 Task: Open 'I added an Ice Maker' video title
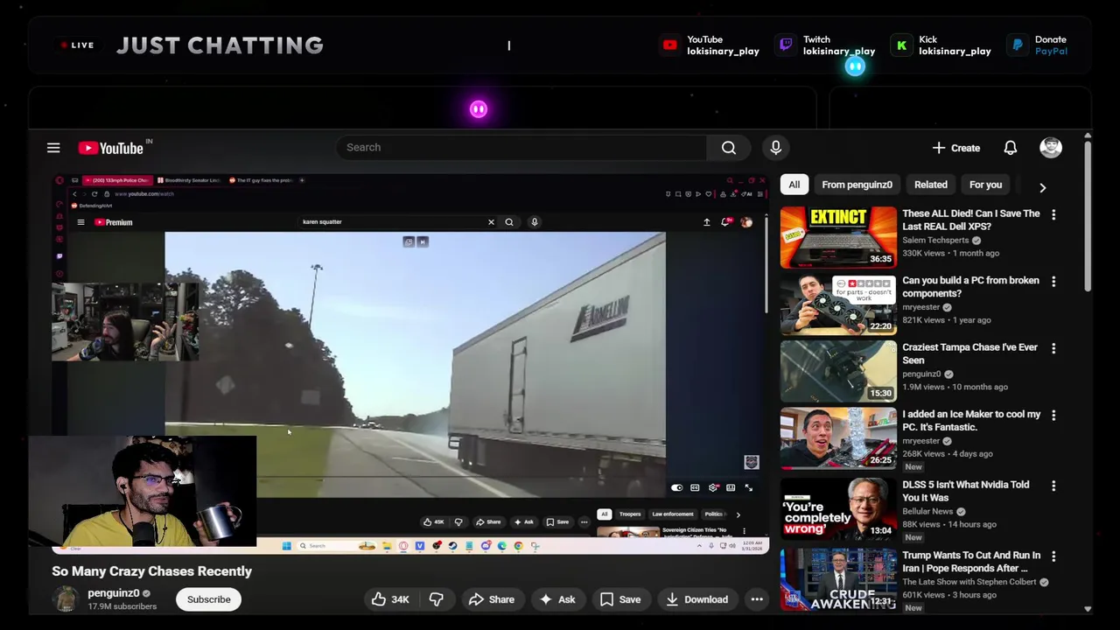pyautogui.click(x=971, y=421)
